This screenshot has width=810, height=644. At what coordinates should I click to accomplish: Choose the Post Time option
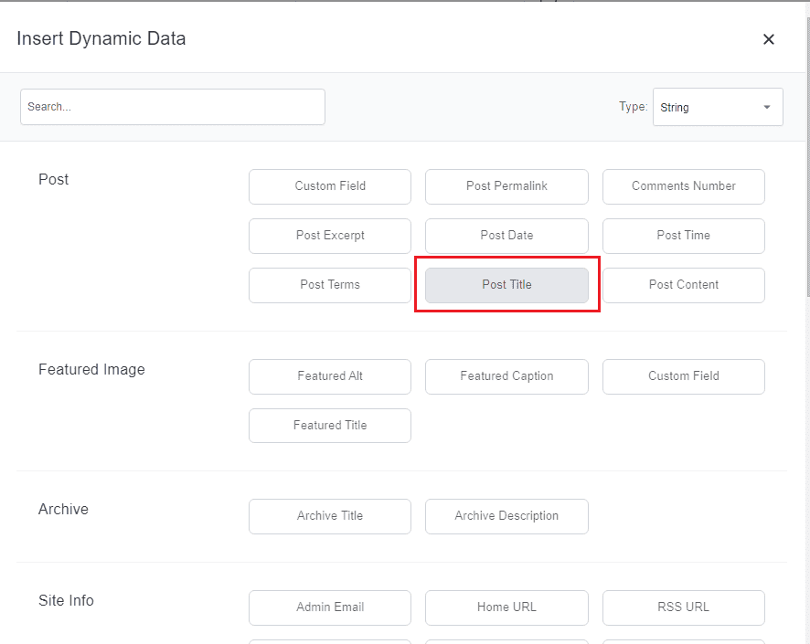pyautogui.click(x=684, y=236)
